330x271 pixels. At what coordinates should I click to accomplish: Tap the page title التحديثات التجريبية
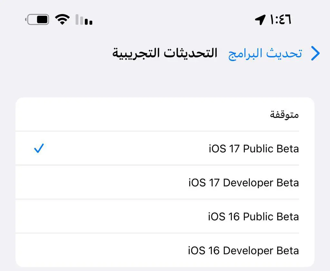coord(165,53)
